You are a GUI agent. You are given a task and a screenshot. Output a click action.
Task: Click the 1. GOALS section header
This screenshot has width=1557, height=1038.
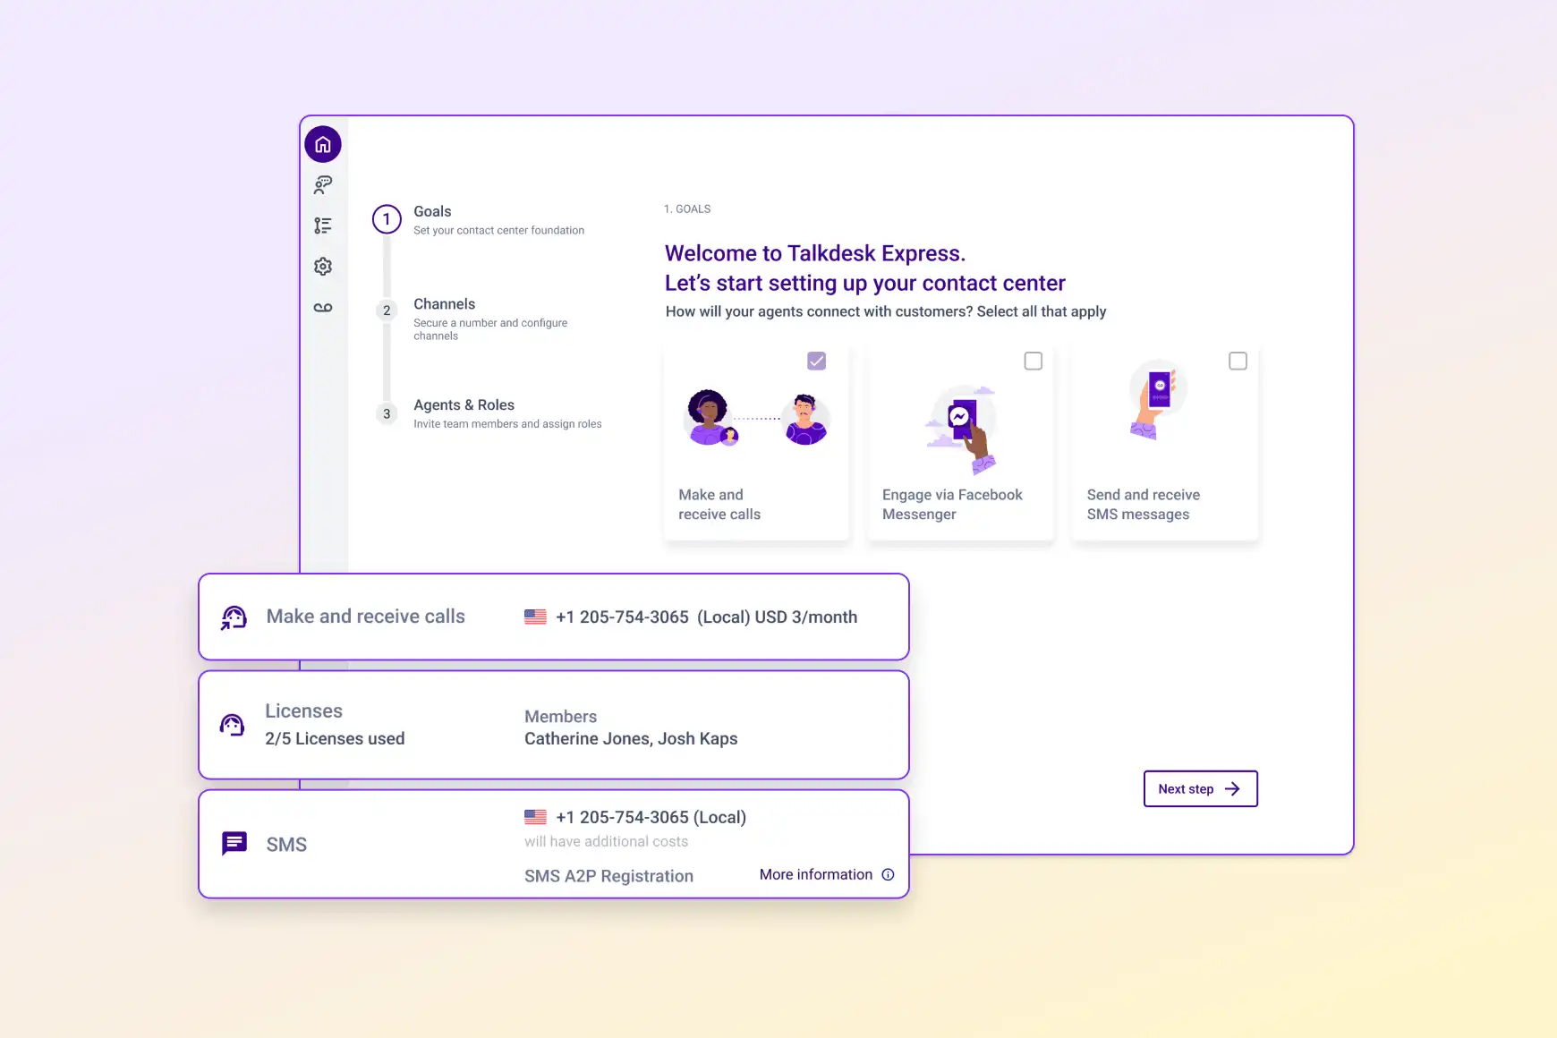tap(687, 208)
